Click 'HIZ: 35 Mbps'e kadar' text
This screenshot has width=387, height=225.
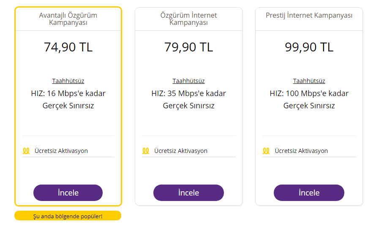coord(188,94)
